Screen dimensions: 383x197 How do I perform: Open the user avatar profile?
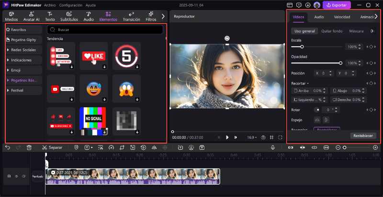[x=317, y=5]
